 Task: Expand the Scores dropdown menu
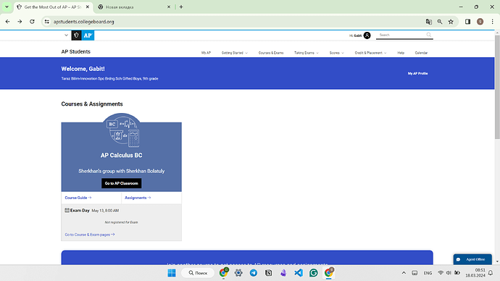pyautogui.click(x=336, y=53)
